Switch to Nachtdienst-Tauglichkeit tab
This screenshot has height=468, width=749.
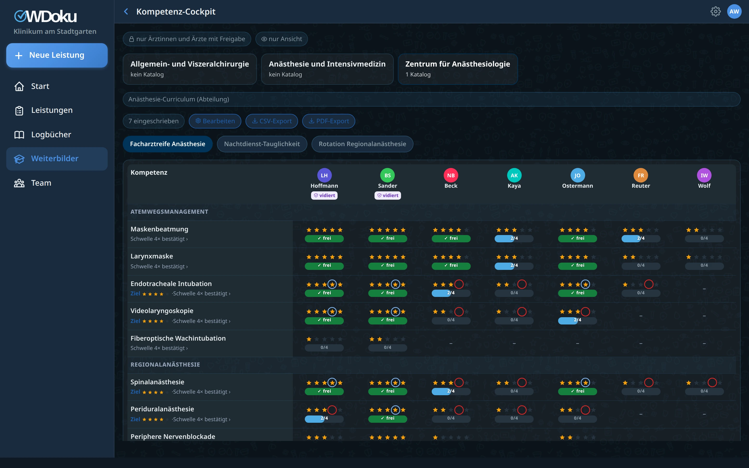(262, 144)
